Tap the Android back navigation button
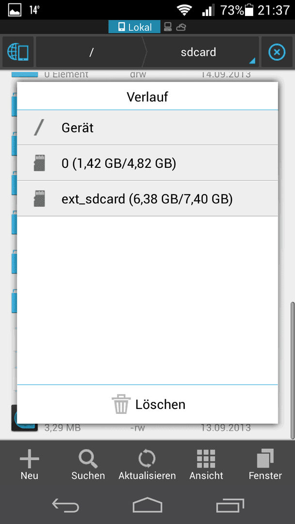The image size is (295, 524). point(66,505)
